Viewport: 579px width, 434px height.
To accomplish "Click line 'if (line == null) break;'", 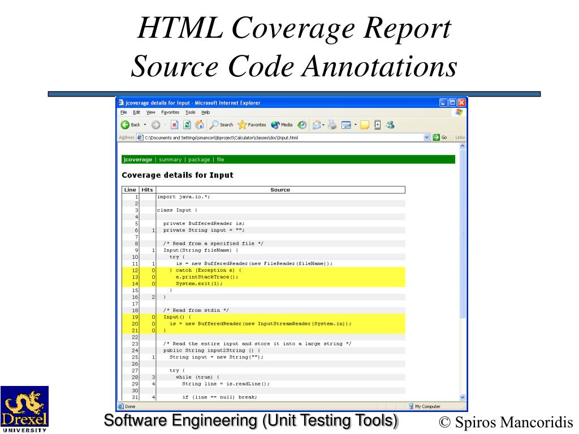I will click(219, 397).
